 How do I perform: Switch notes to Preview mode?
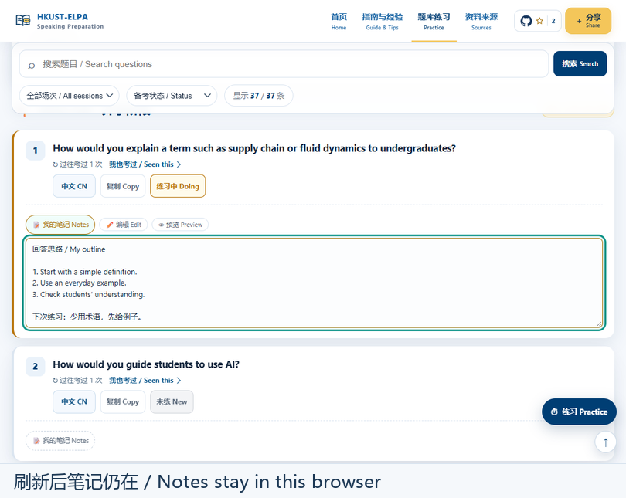tap(180, 225)
